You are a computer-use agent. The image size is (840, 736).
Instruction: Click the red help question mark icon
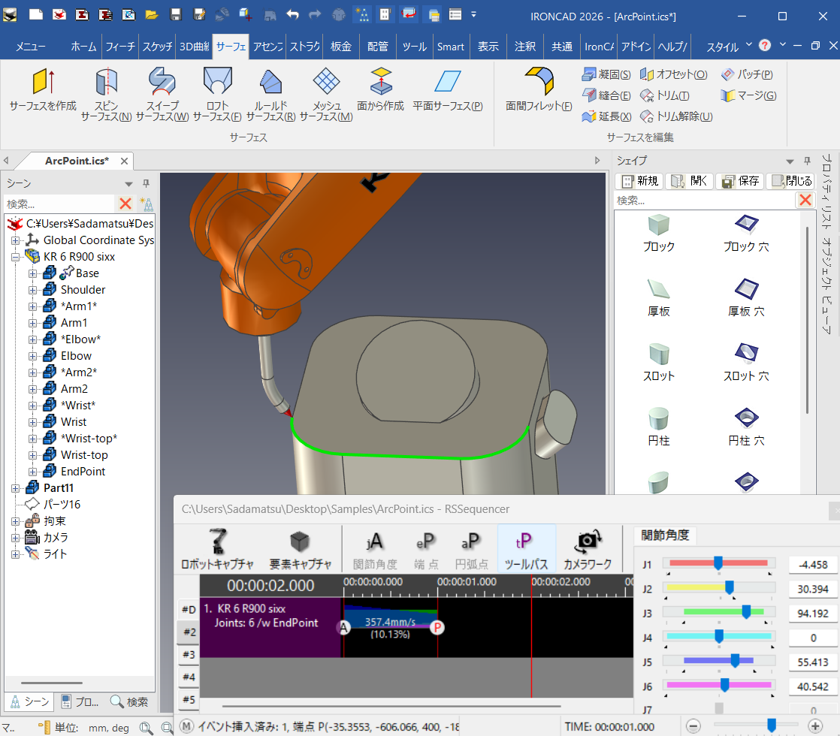click(x=765, y=46)
